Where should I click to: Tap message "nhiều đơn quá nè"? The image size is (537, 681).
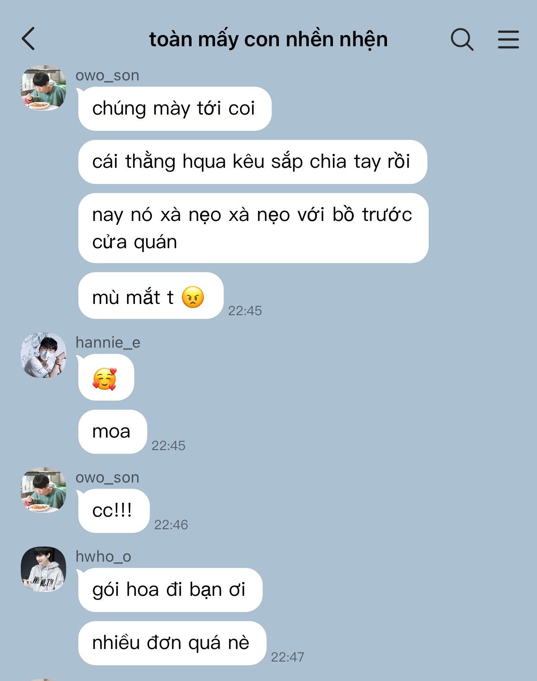[x=172, y=643]
